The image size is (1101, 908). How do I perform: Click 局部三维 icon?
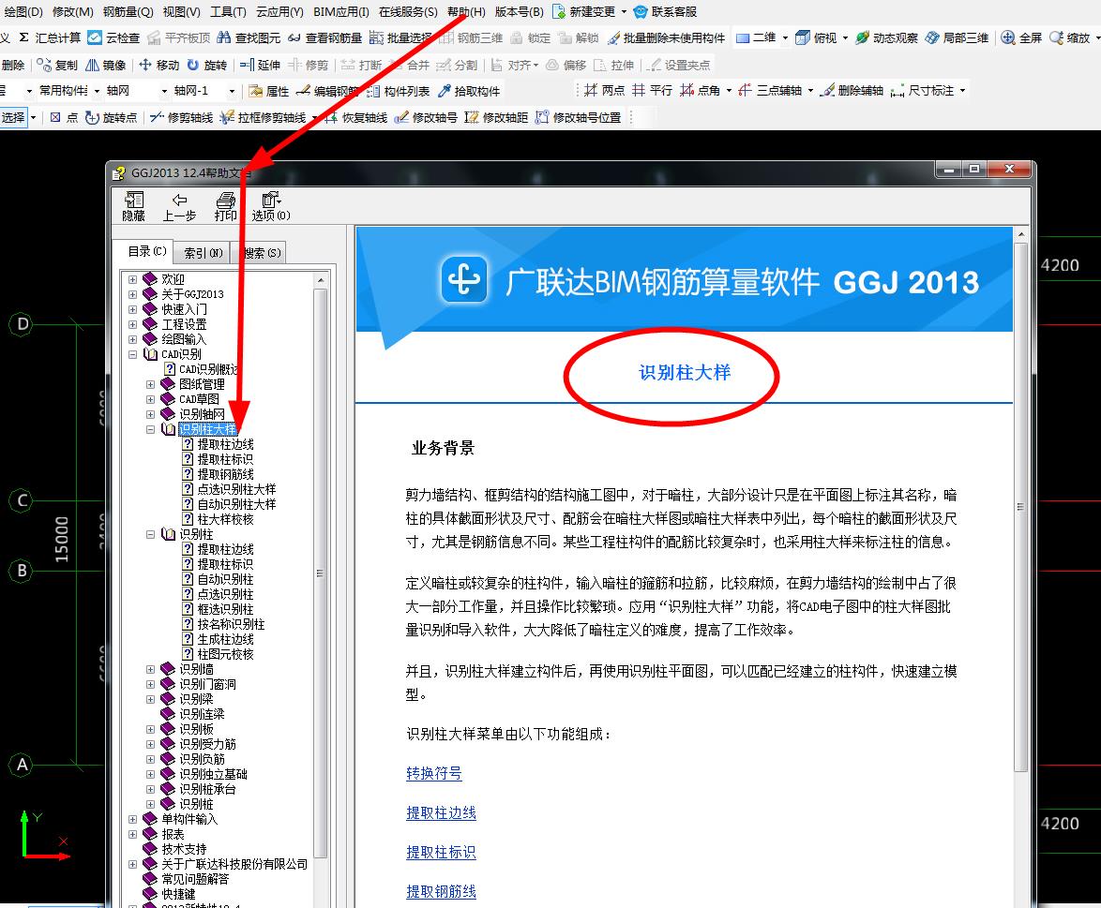coord(932,37)
